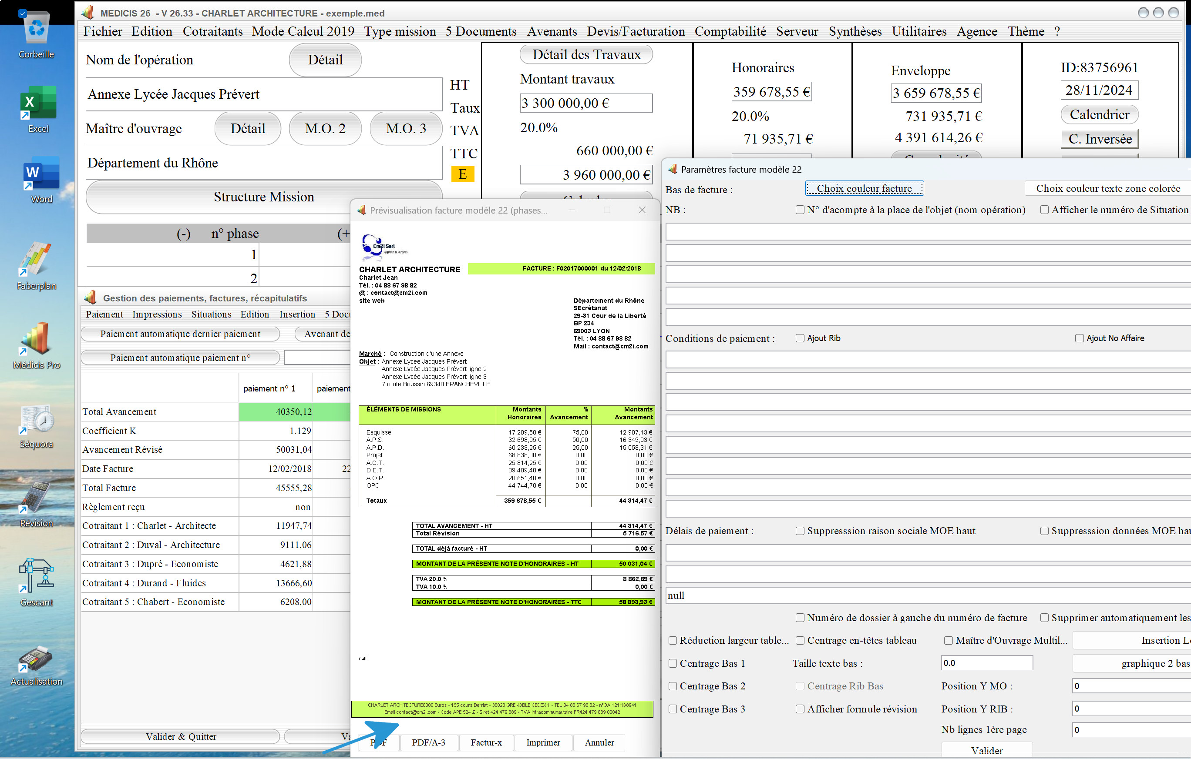1191x759 pixels.
Task: Click Valider & Quitter button
Action: (x=181, y=736)
